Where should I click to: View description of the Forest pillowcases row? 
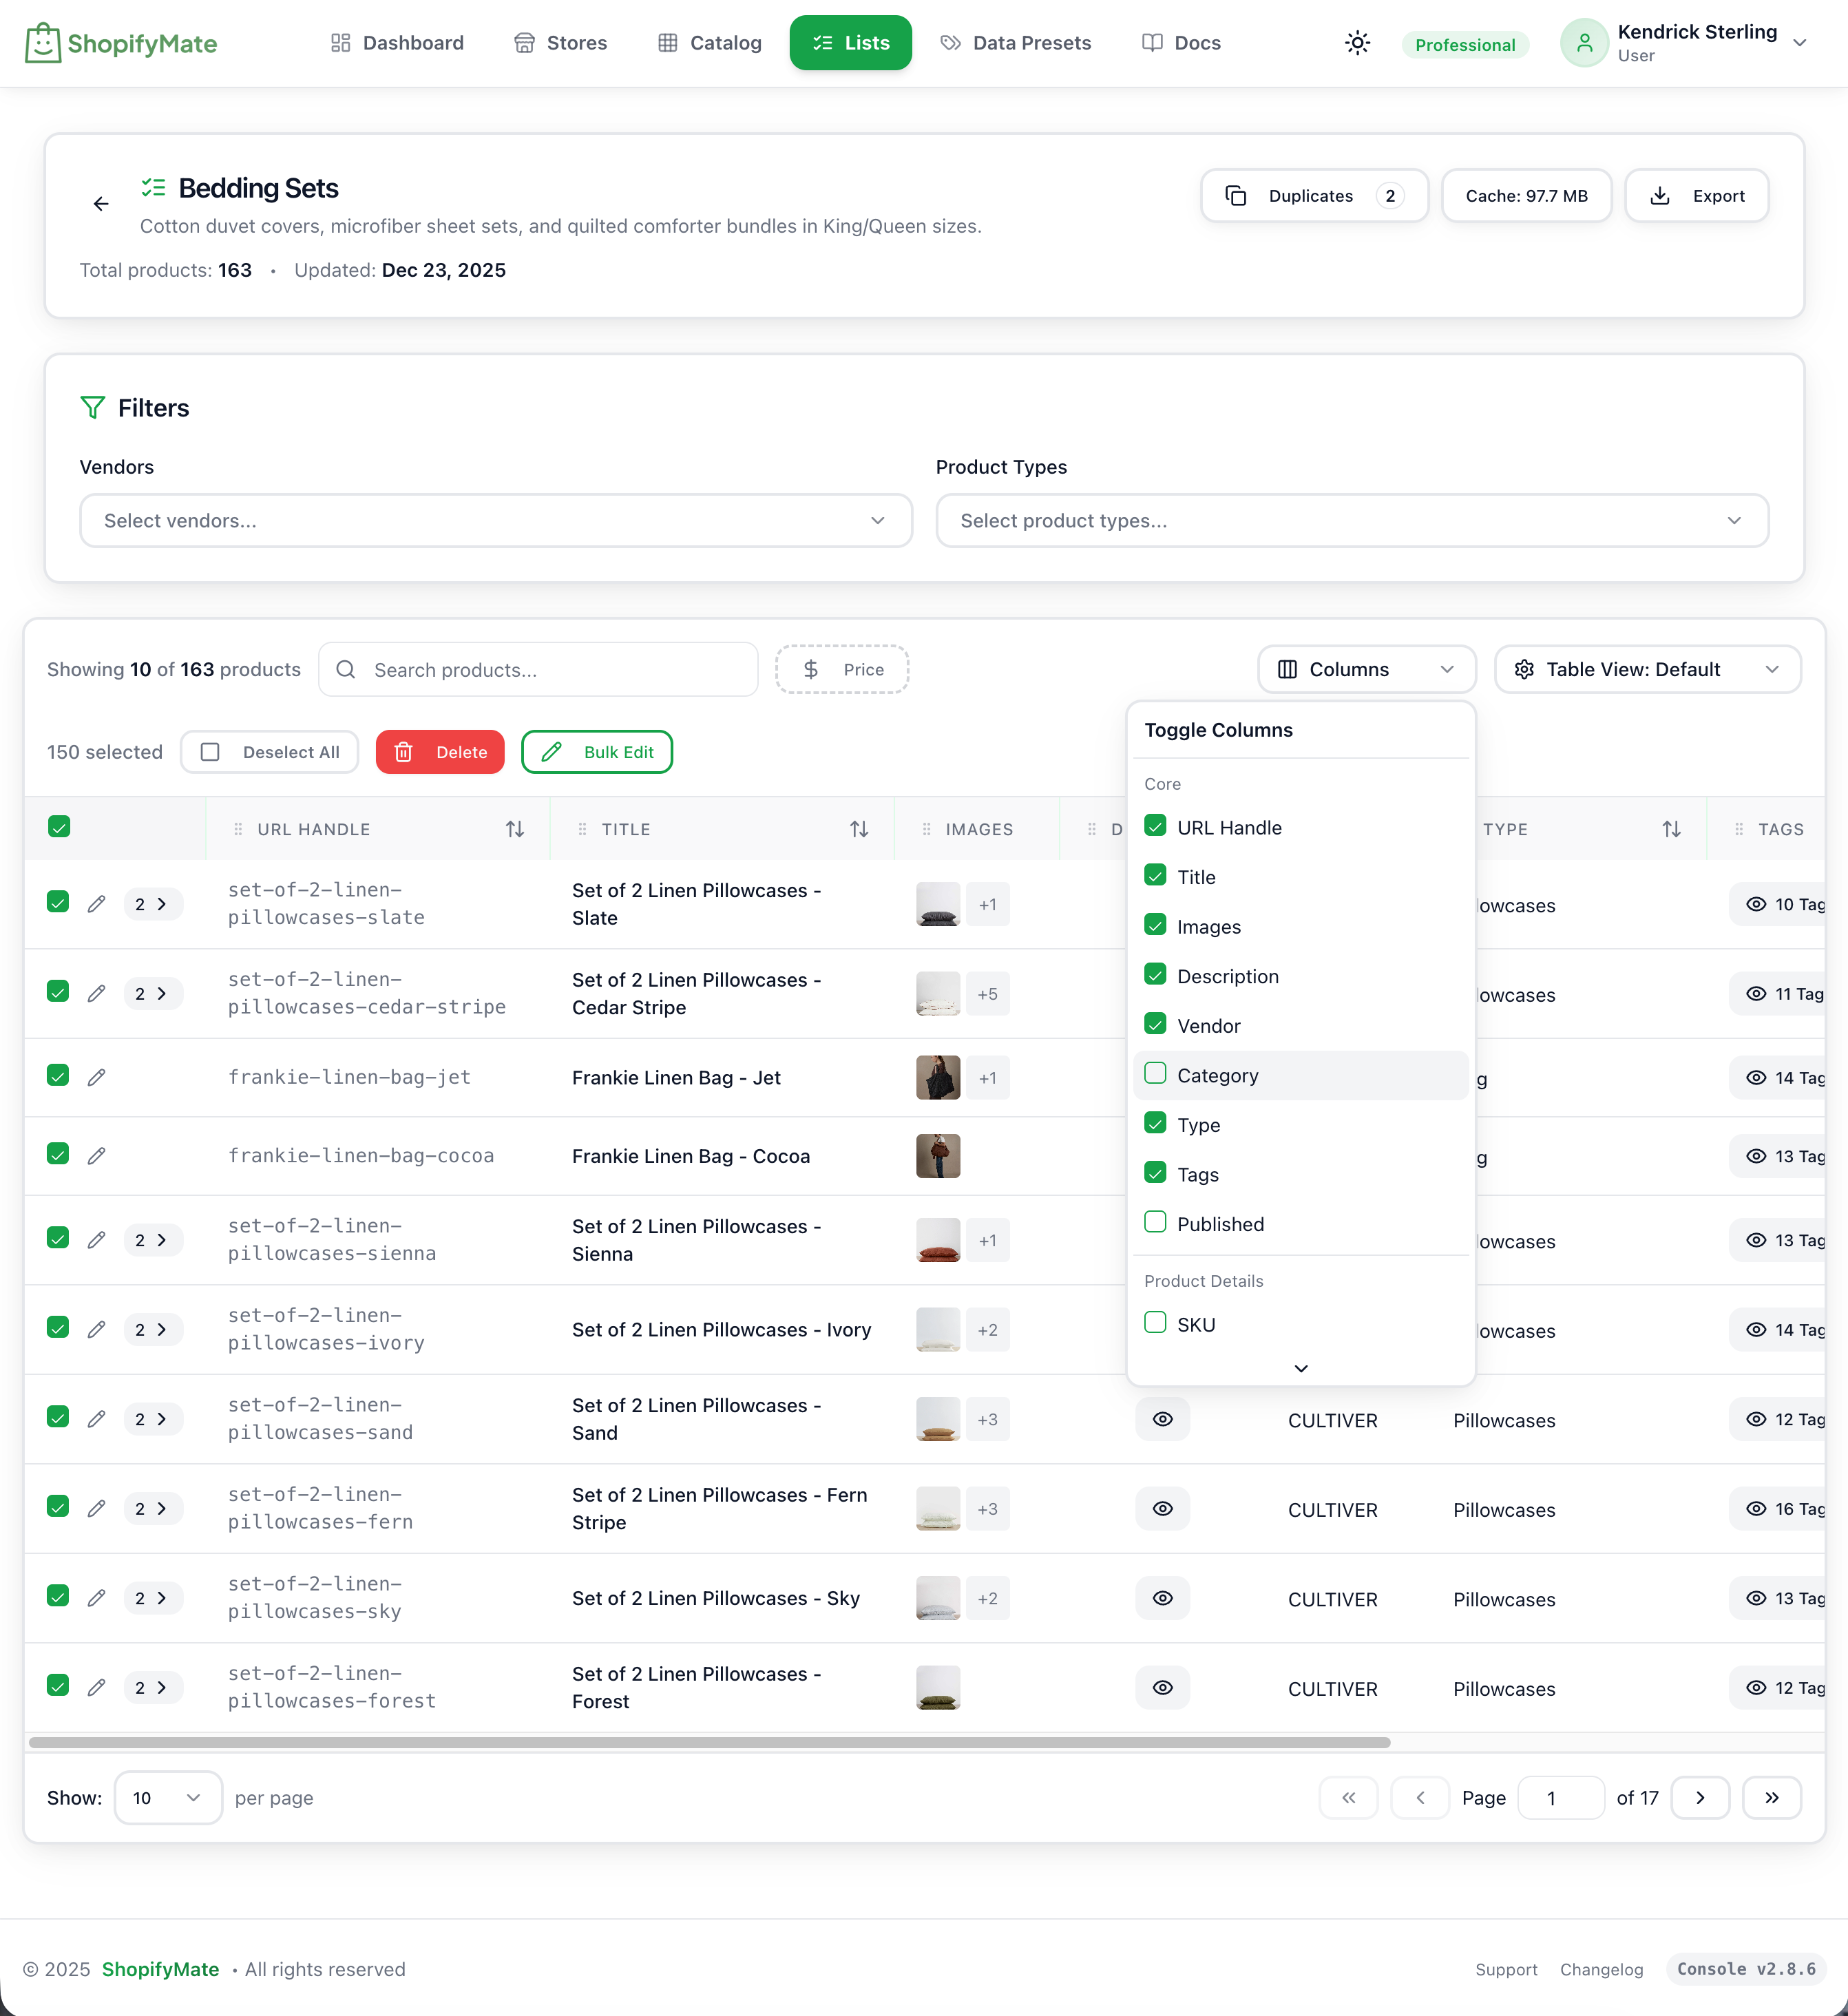coord(1162,1688)
